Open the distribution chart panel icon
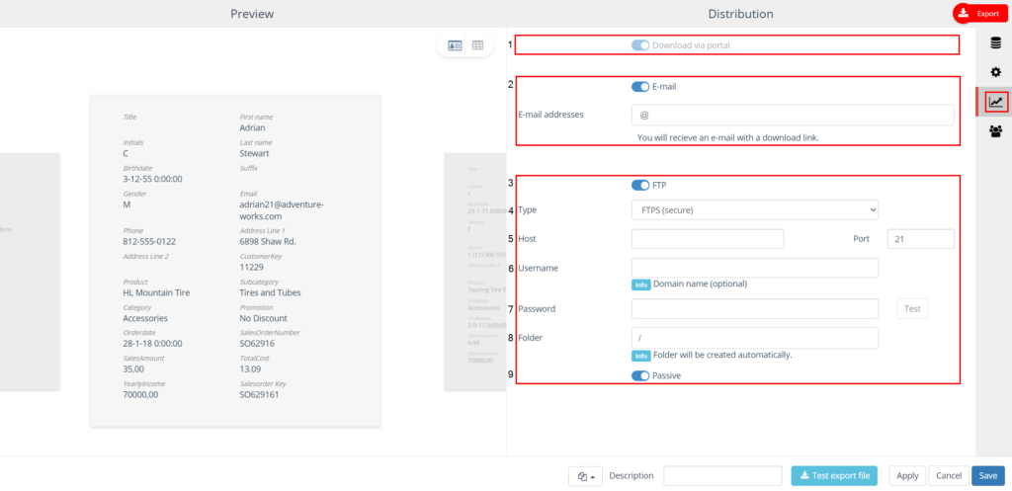1012x491 pixels. 995,101
